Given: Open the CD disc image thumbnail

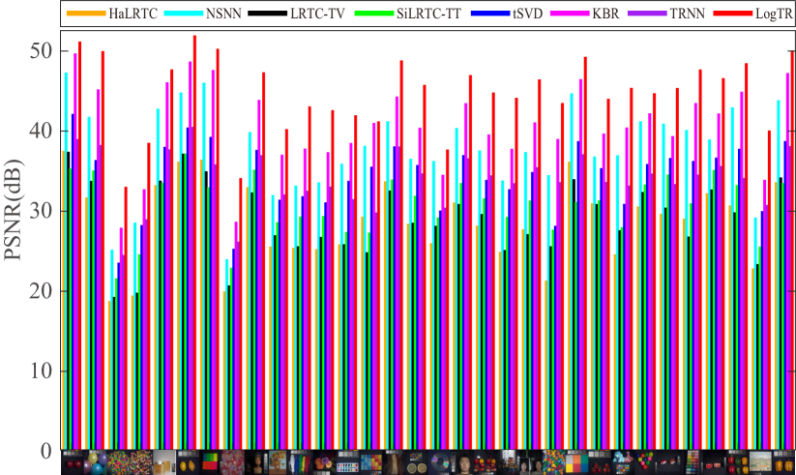Looking at the screenshot, I should pyautogui.click(x=440, y=462).
